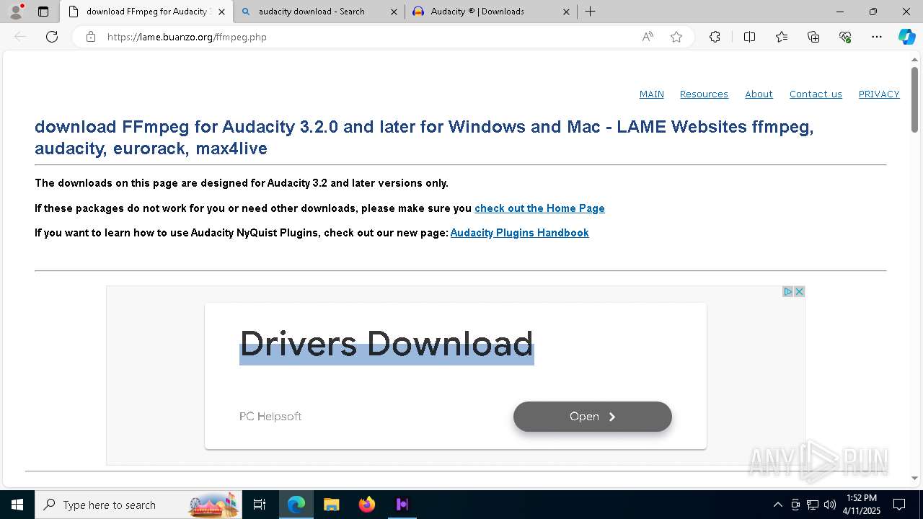
Task: Open the MAIN navigation link
Action: click(x=651, y=94)
